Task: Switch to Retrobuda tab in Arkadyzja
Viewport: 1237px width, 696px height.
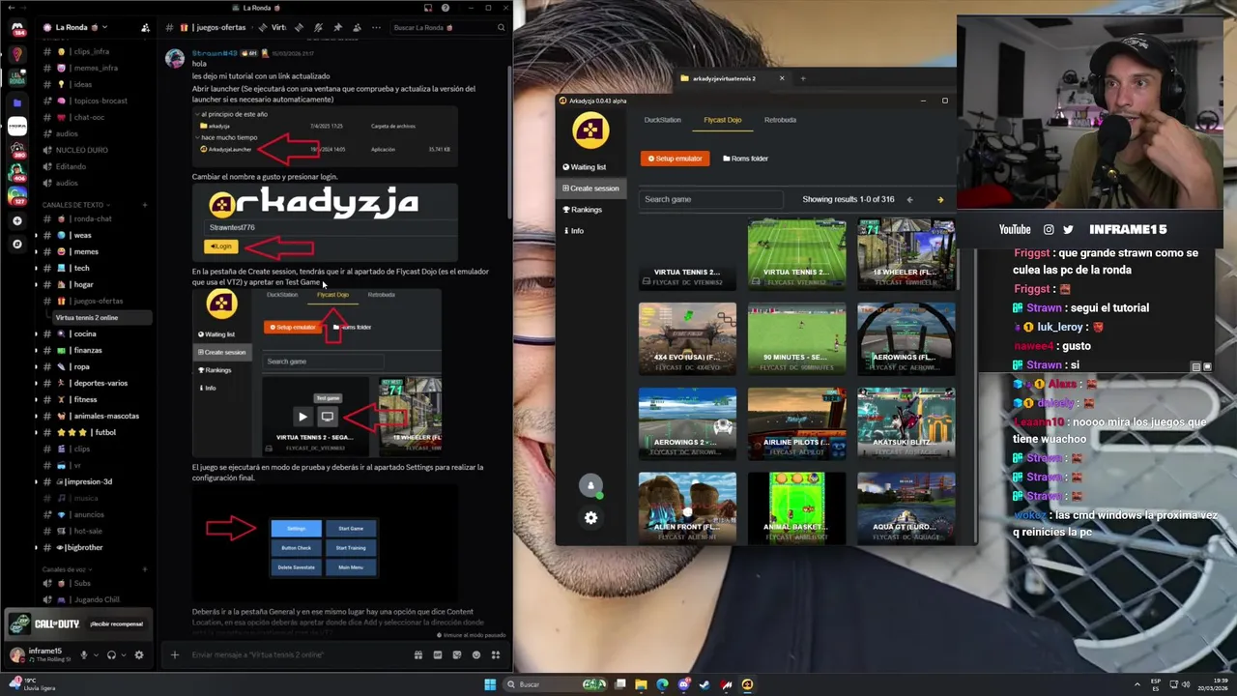Action: coord(780,120)
